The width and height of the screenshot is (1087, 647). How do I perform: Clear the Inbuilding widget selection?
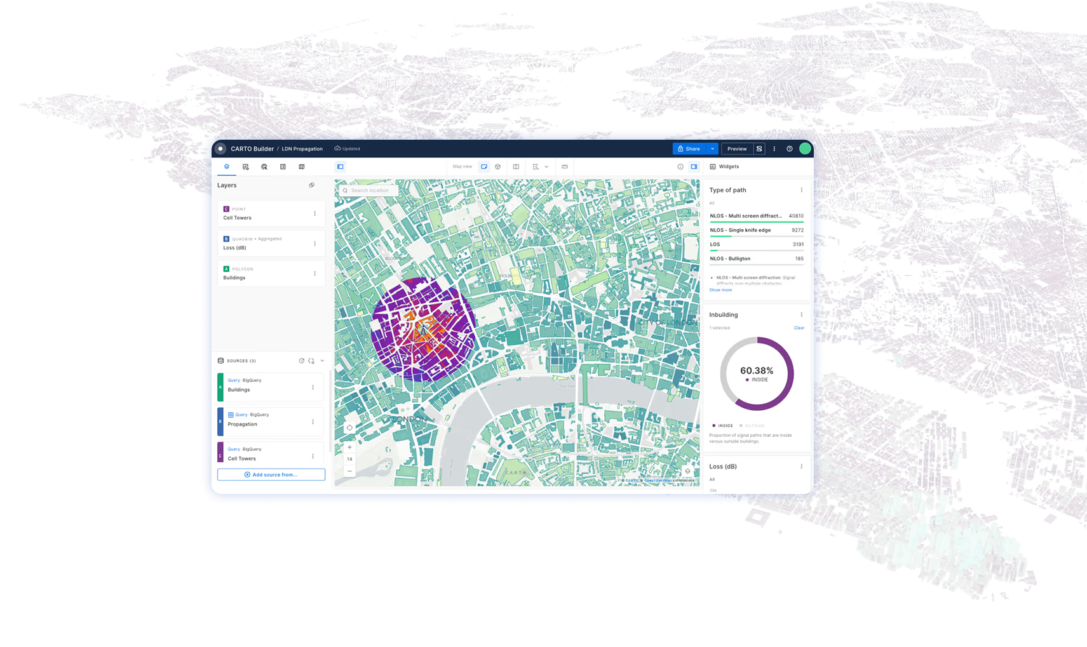(799, 328)
